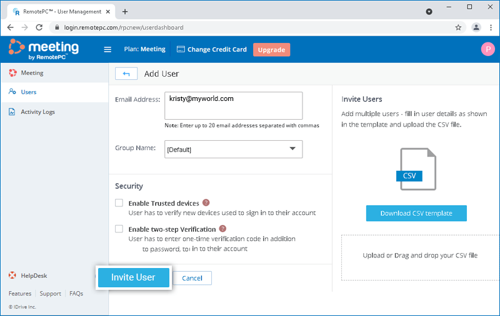Screen dimensions: 500x316
Task: Click the profile avatar P icon
Action: point(487,49)
